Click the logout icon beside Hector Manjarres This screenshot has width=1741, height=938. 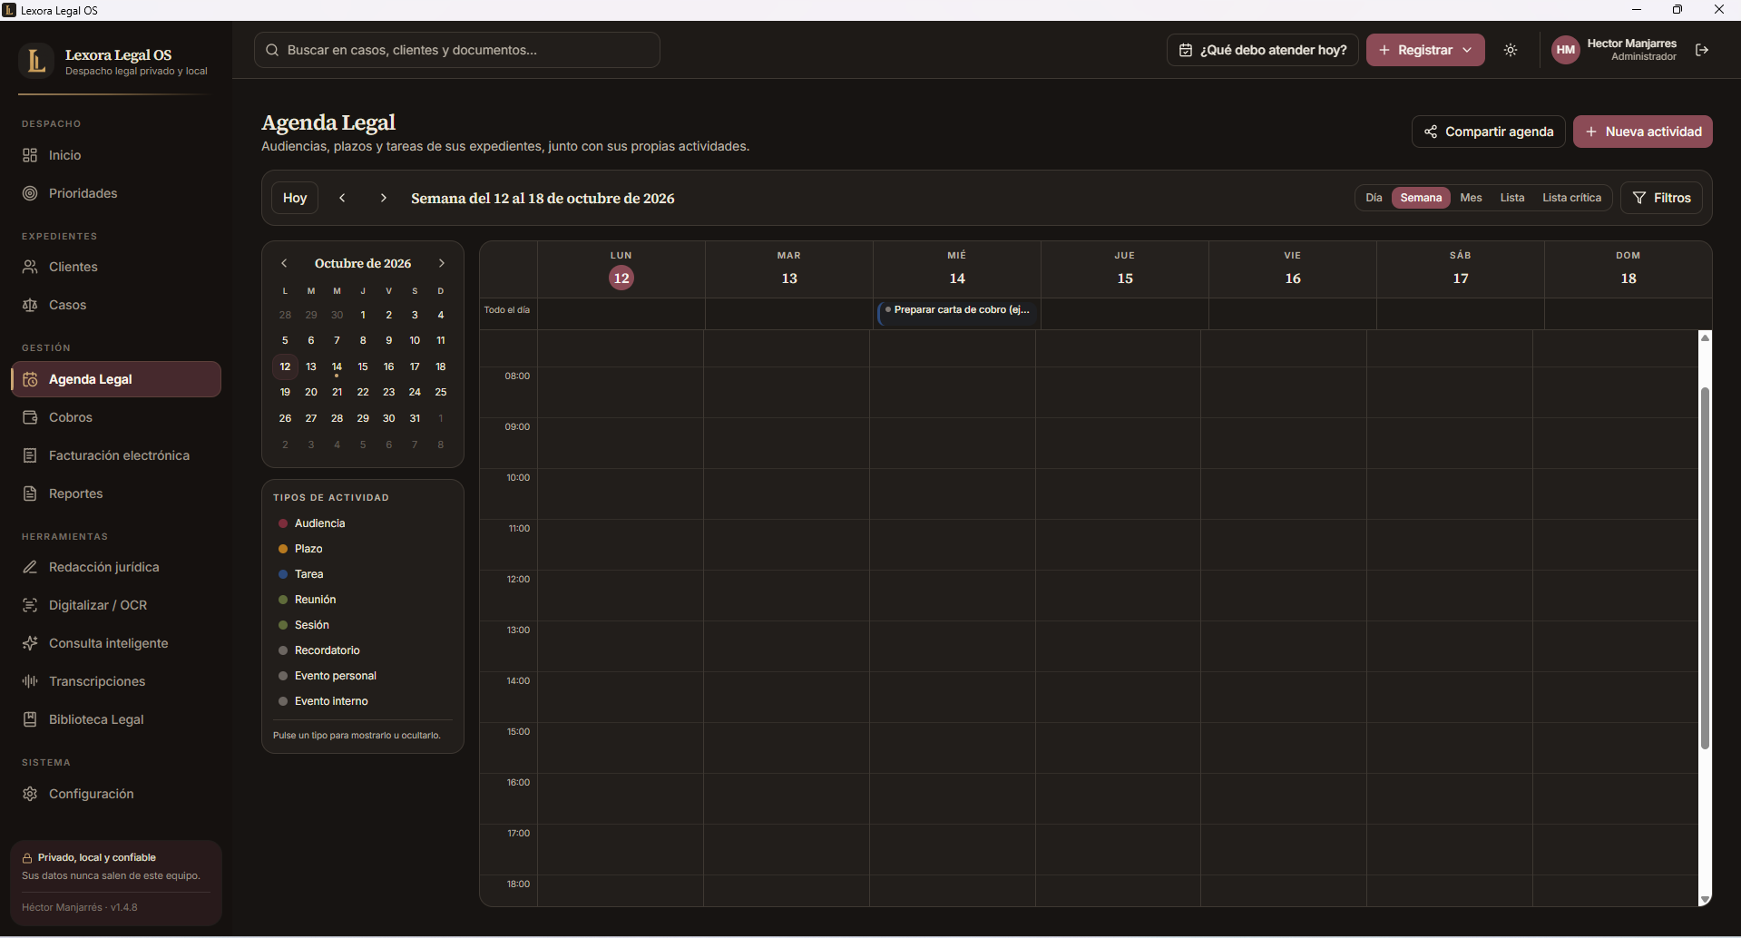(1702, 50)
